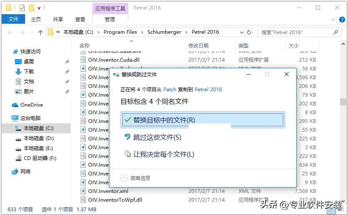Image resolution: width=348 pixels, height=215 pixels.
Task: Switch to the 查看 ribbon tab
Action: click(80, 20)
